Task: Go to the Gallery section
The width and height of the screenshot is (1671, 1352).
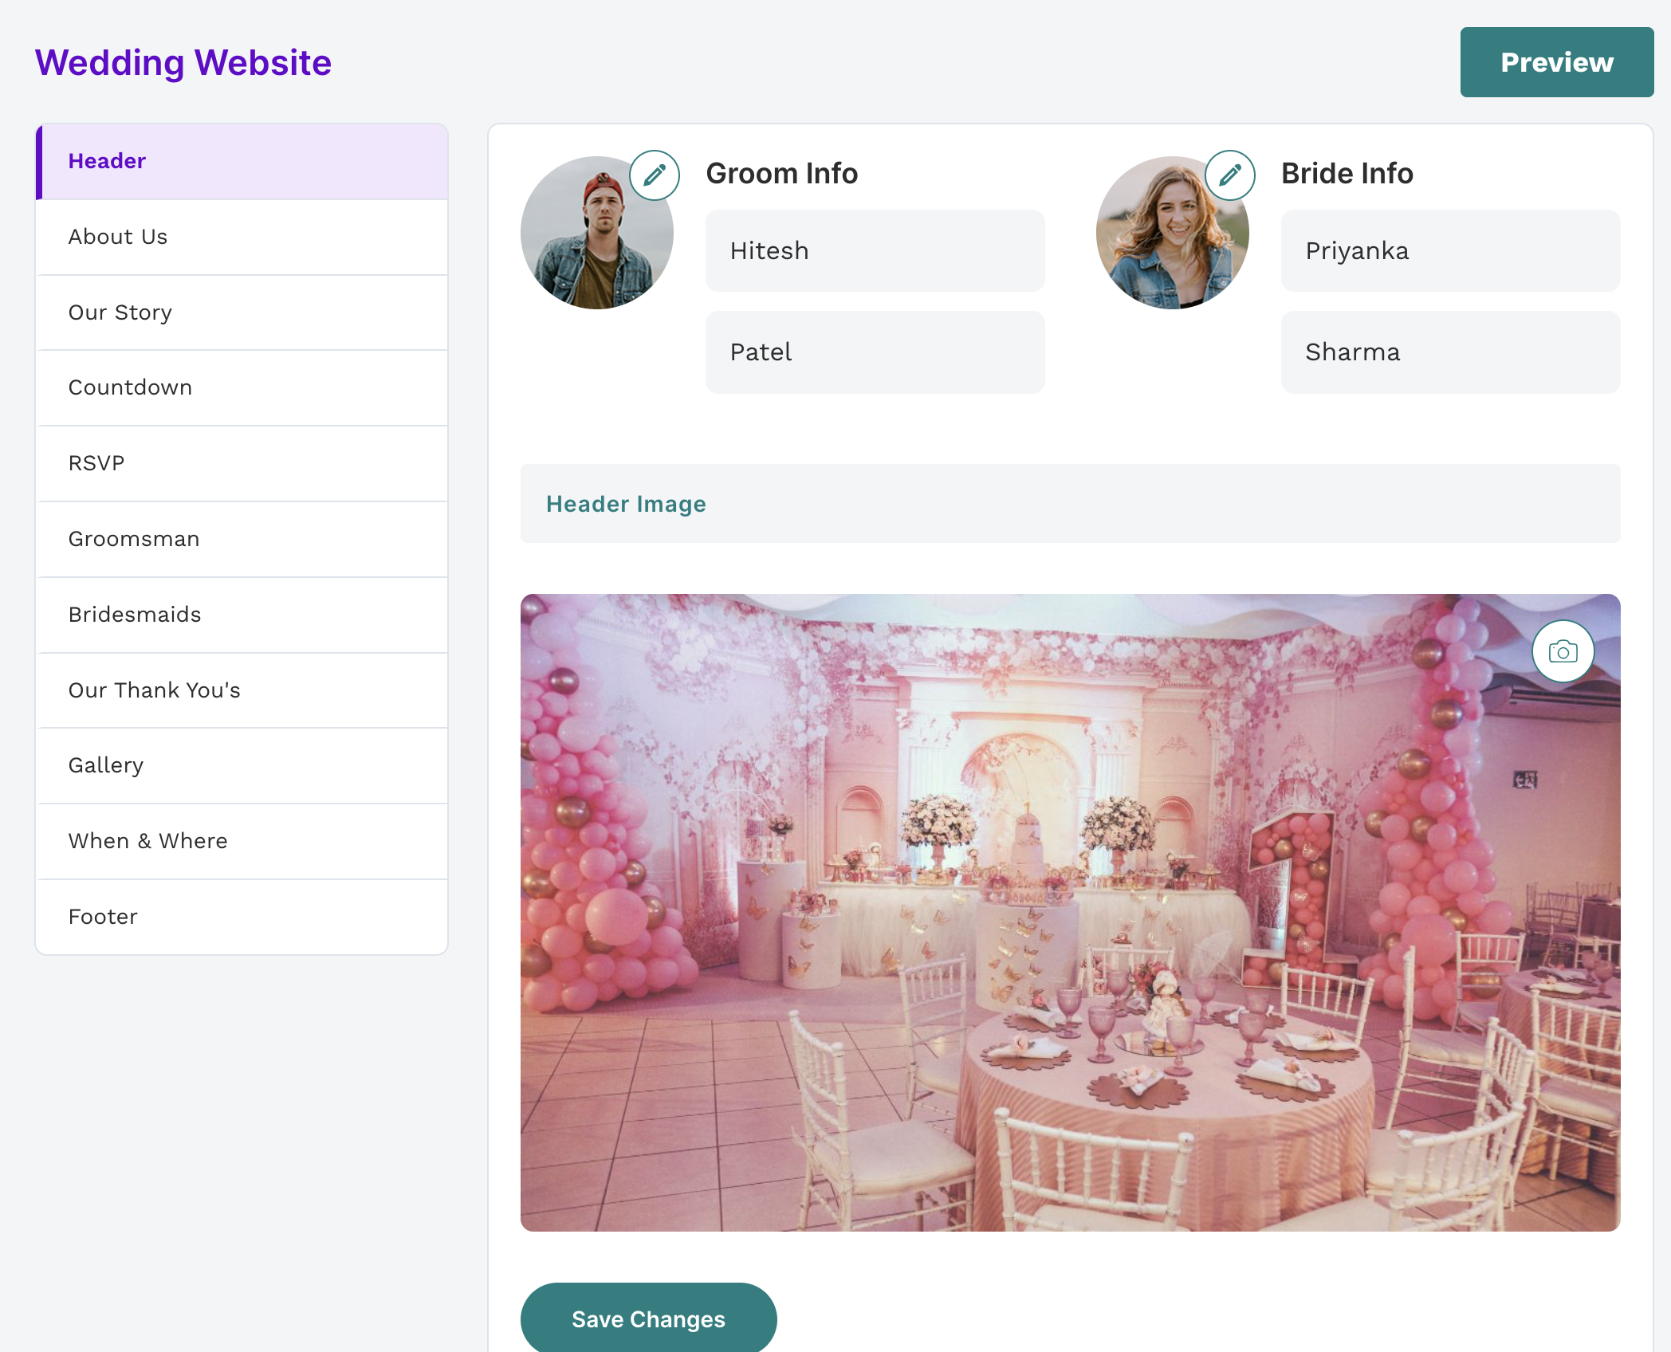Action: click(x=242, y=765)
